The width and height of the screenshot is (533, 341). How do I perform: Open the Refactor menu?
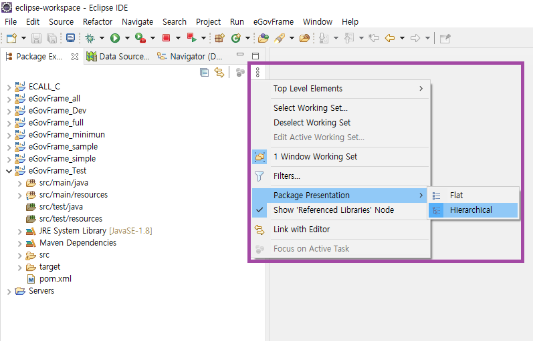coord(98,22)
